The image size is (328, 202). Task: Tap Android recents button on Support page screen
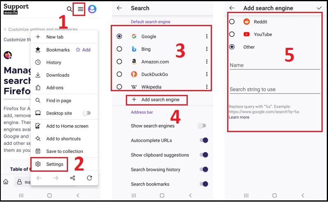(21, 195)
